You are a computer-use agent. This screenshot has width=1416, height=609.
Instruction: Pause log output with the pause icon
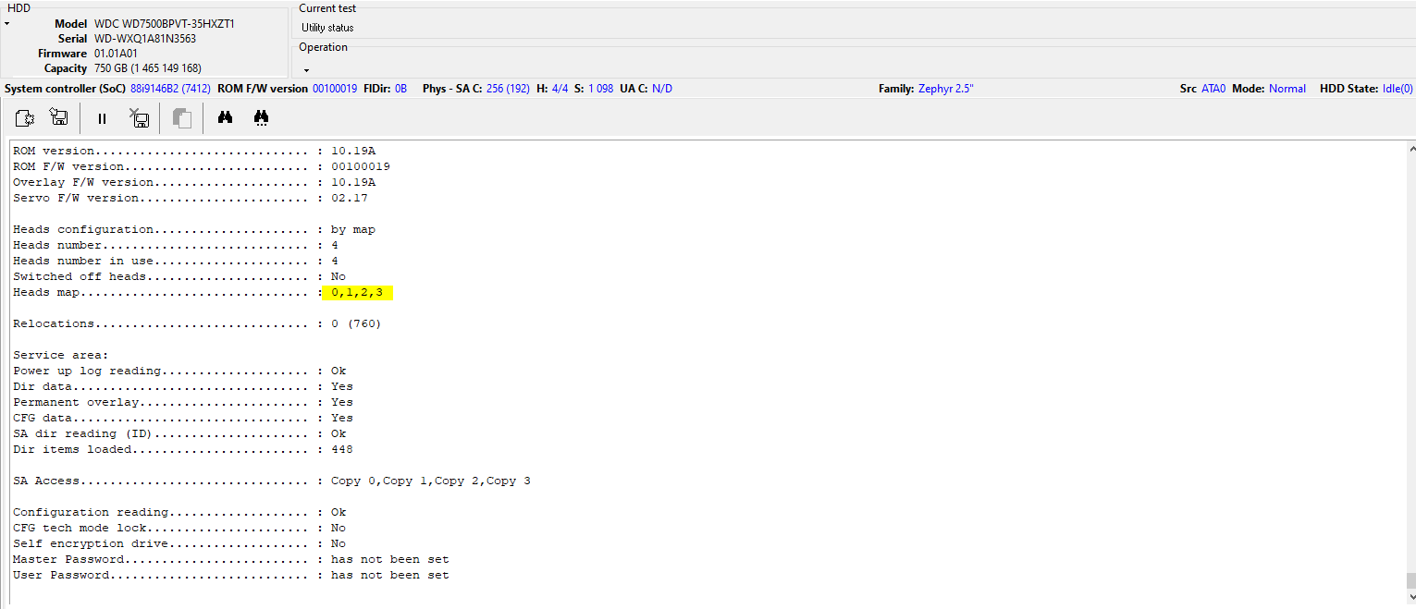(102, 118)
